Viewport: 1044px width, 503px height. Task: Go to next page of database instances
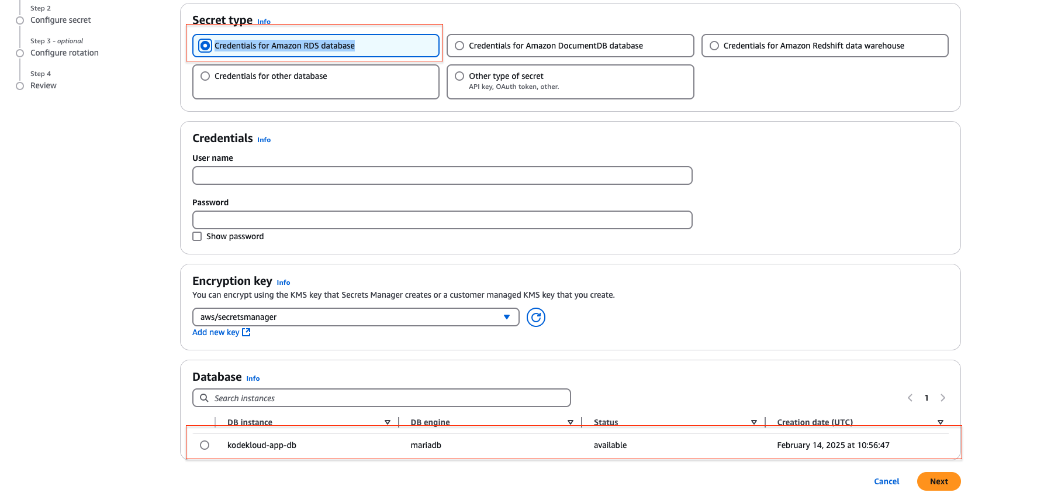point(943,398)
